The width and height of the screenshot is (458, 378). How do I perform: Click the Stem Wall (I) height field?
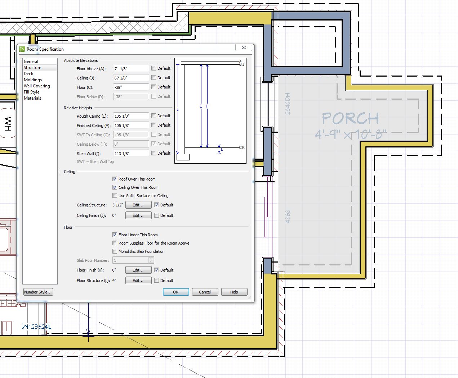[x=131, y=154]
